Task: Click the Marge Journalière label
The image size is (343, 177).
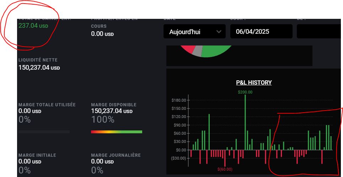Action: coord(116,155)
